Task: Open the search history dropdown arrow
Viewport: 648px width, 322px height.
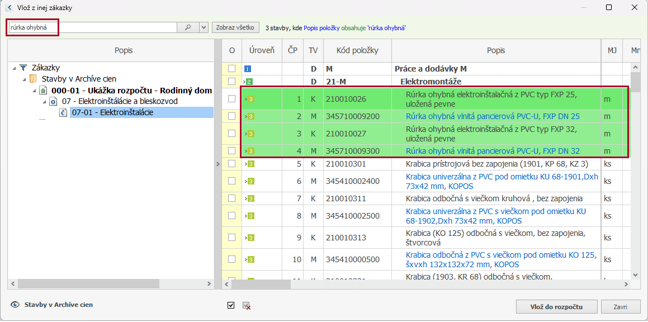Action: pos(203,27)
